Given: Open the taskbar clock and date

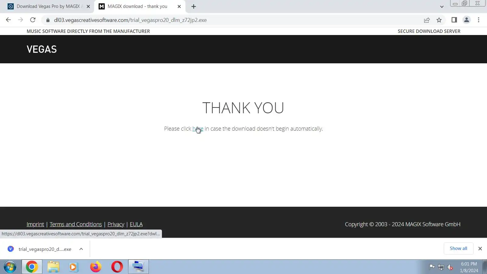Looking at the screenshot, I should coord(469,267).
